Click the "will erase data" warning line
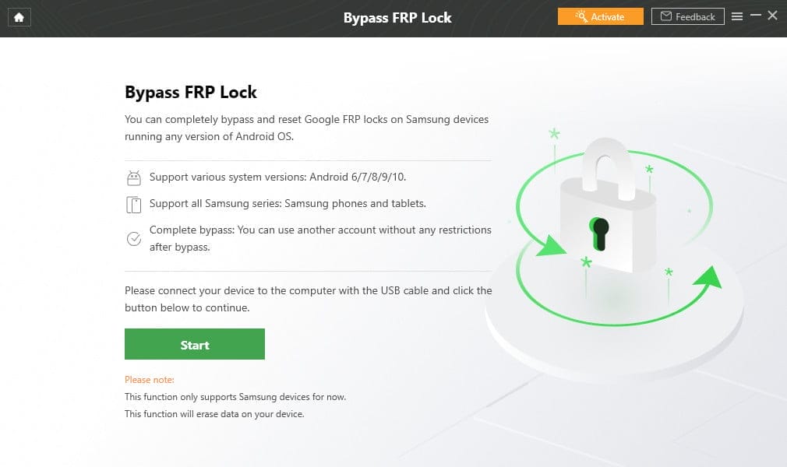 click(x=214, y=414)
